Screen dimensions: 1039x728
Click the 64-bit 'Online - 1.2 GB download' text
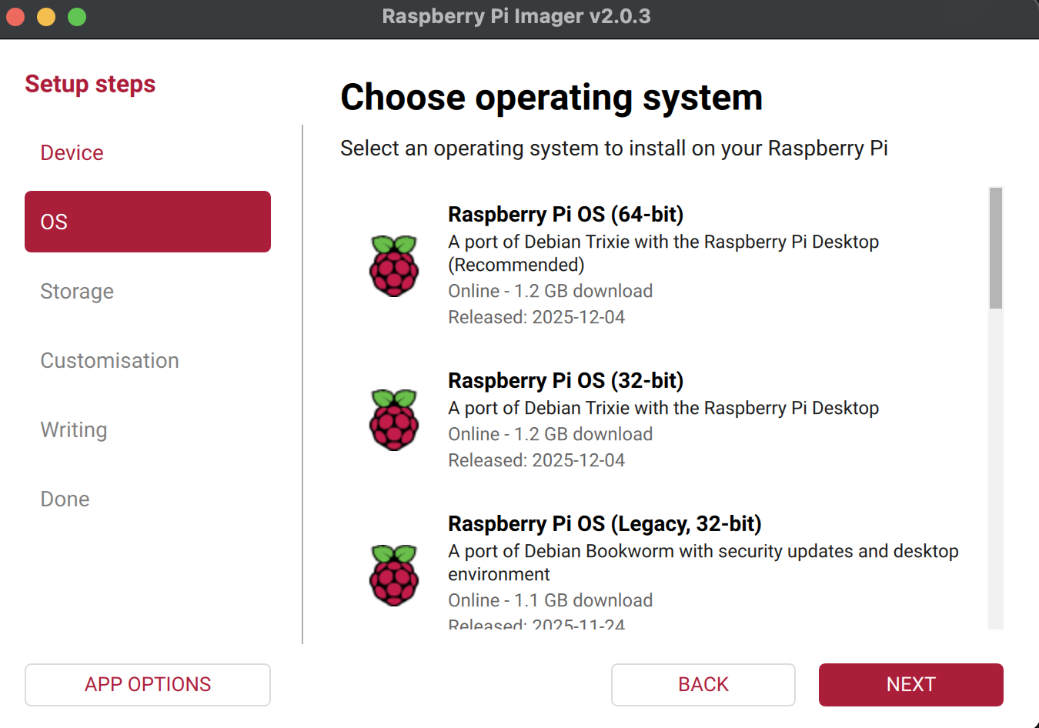[x=550, y=291]
